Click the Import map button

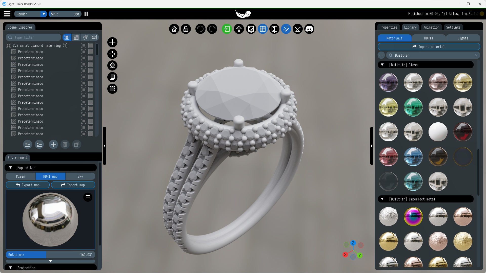click(73, 185)
